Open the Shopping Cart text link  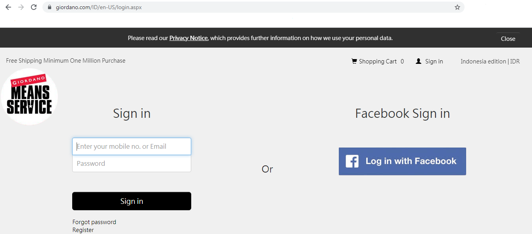(x=378, y=61)
